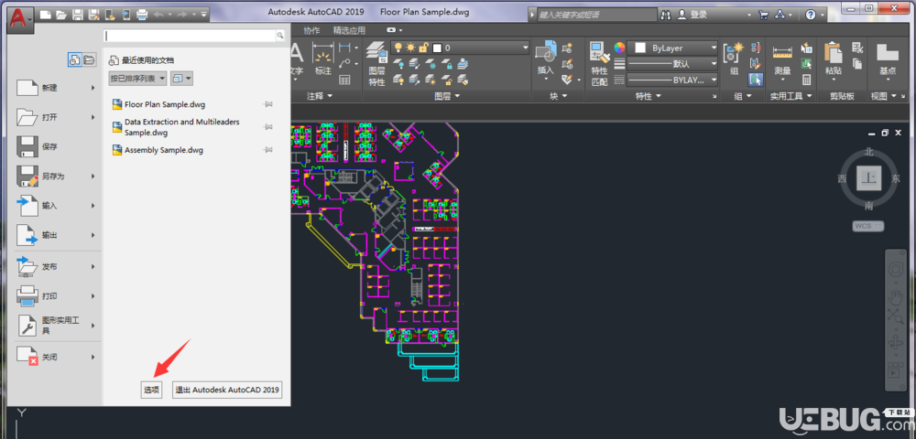Open the Quick Access toolbar customize dropdown
This screenshot has height=439, width=916.
tap(203, 15)
